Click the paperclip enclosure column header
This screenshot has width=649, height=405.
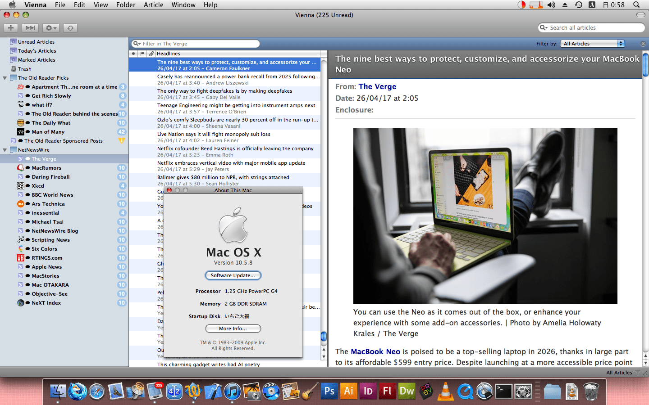coord(151,54)
